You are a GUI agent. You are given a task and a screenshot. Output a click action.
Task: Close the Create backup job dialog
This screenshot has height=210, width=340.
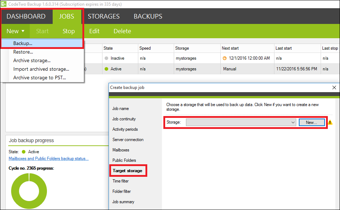click(334, 87)
